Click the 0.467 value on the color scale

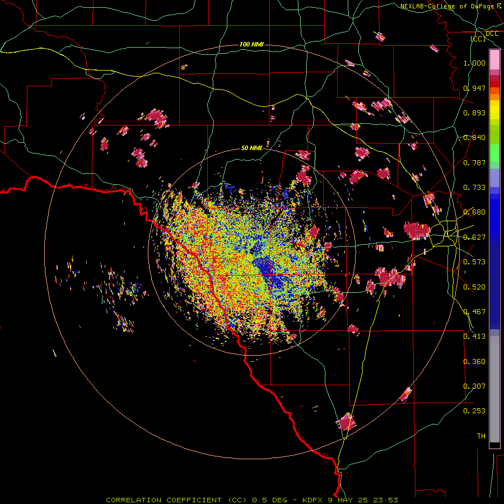tap(474, 312)
